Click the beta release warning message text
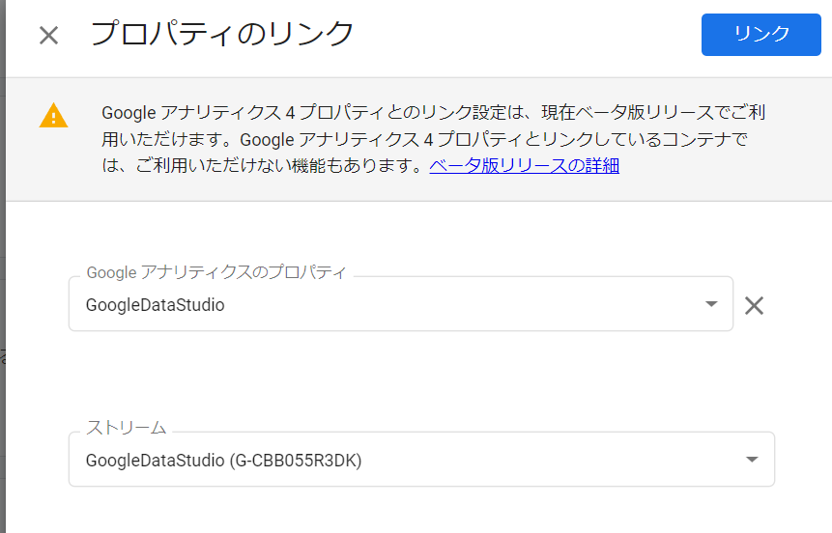The width and height of the screenshot is (832, 533). 433,139
